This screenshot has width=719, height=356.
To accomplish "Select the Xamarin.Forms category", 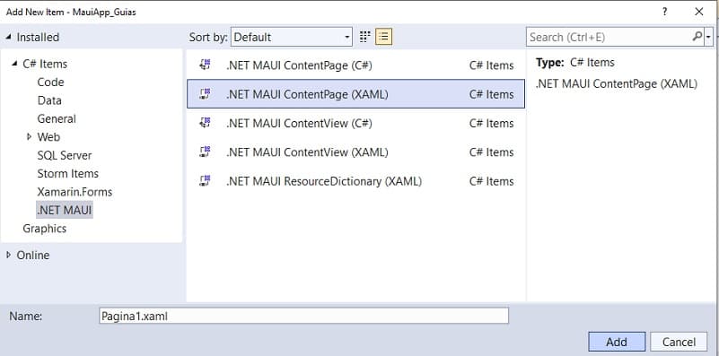I will 75,192.
